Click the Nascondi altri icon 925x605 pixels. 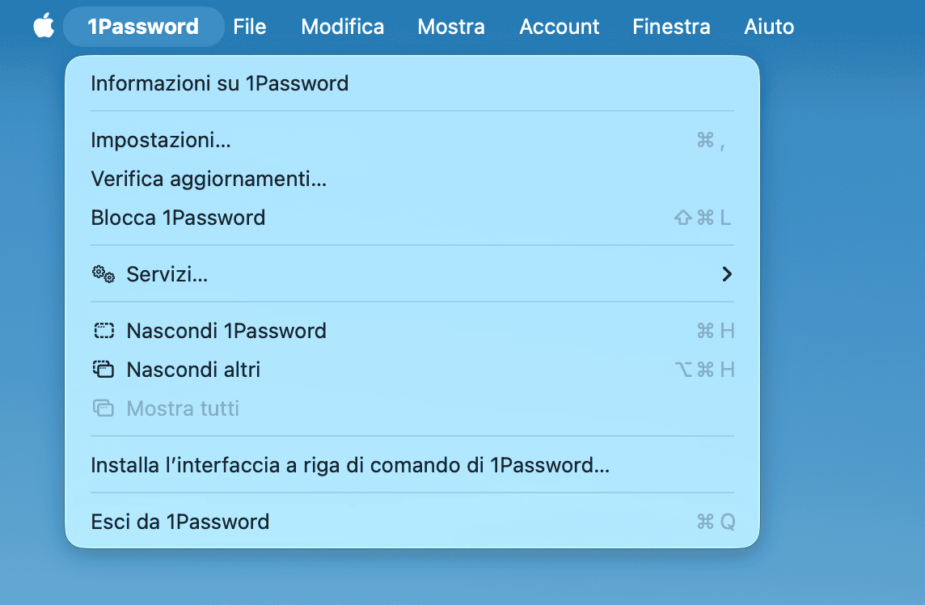click(x=103, y=369)
